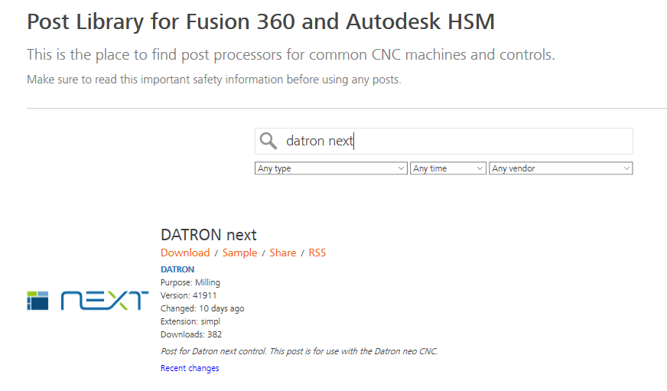Open the Recent changes link
The width and height of the screenshot is (667, 391).
tap(190, 368)
